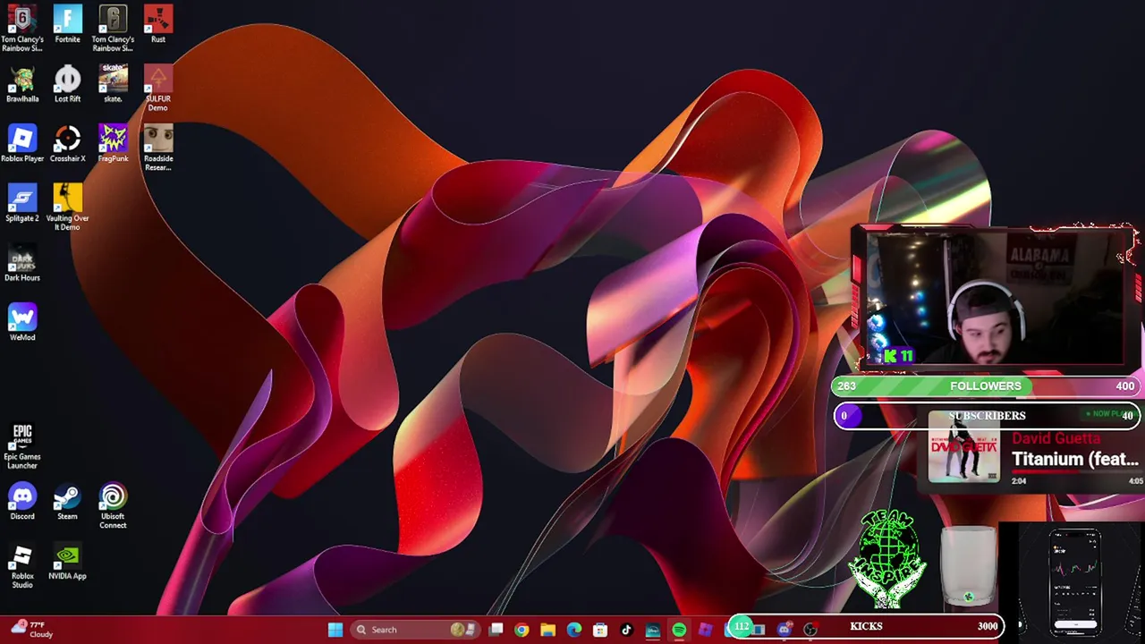Select the SULFUR Demo desktop icon
Screen dimensions: 1145x644
158,88
